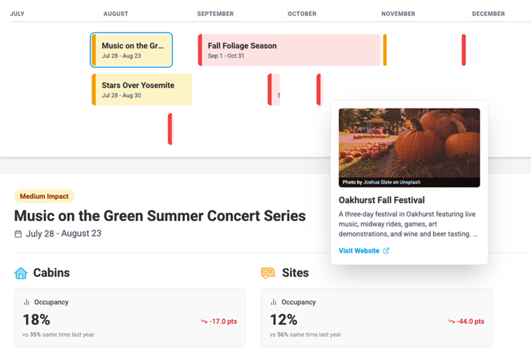This screenshot has width=531, height=350.
Task: Click the Oakhurst Fall Festival pumpkin photo
Action: pyautogui.click(x=409, y=144)
